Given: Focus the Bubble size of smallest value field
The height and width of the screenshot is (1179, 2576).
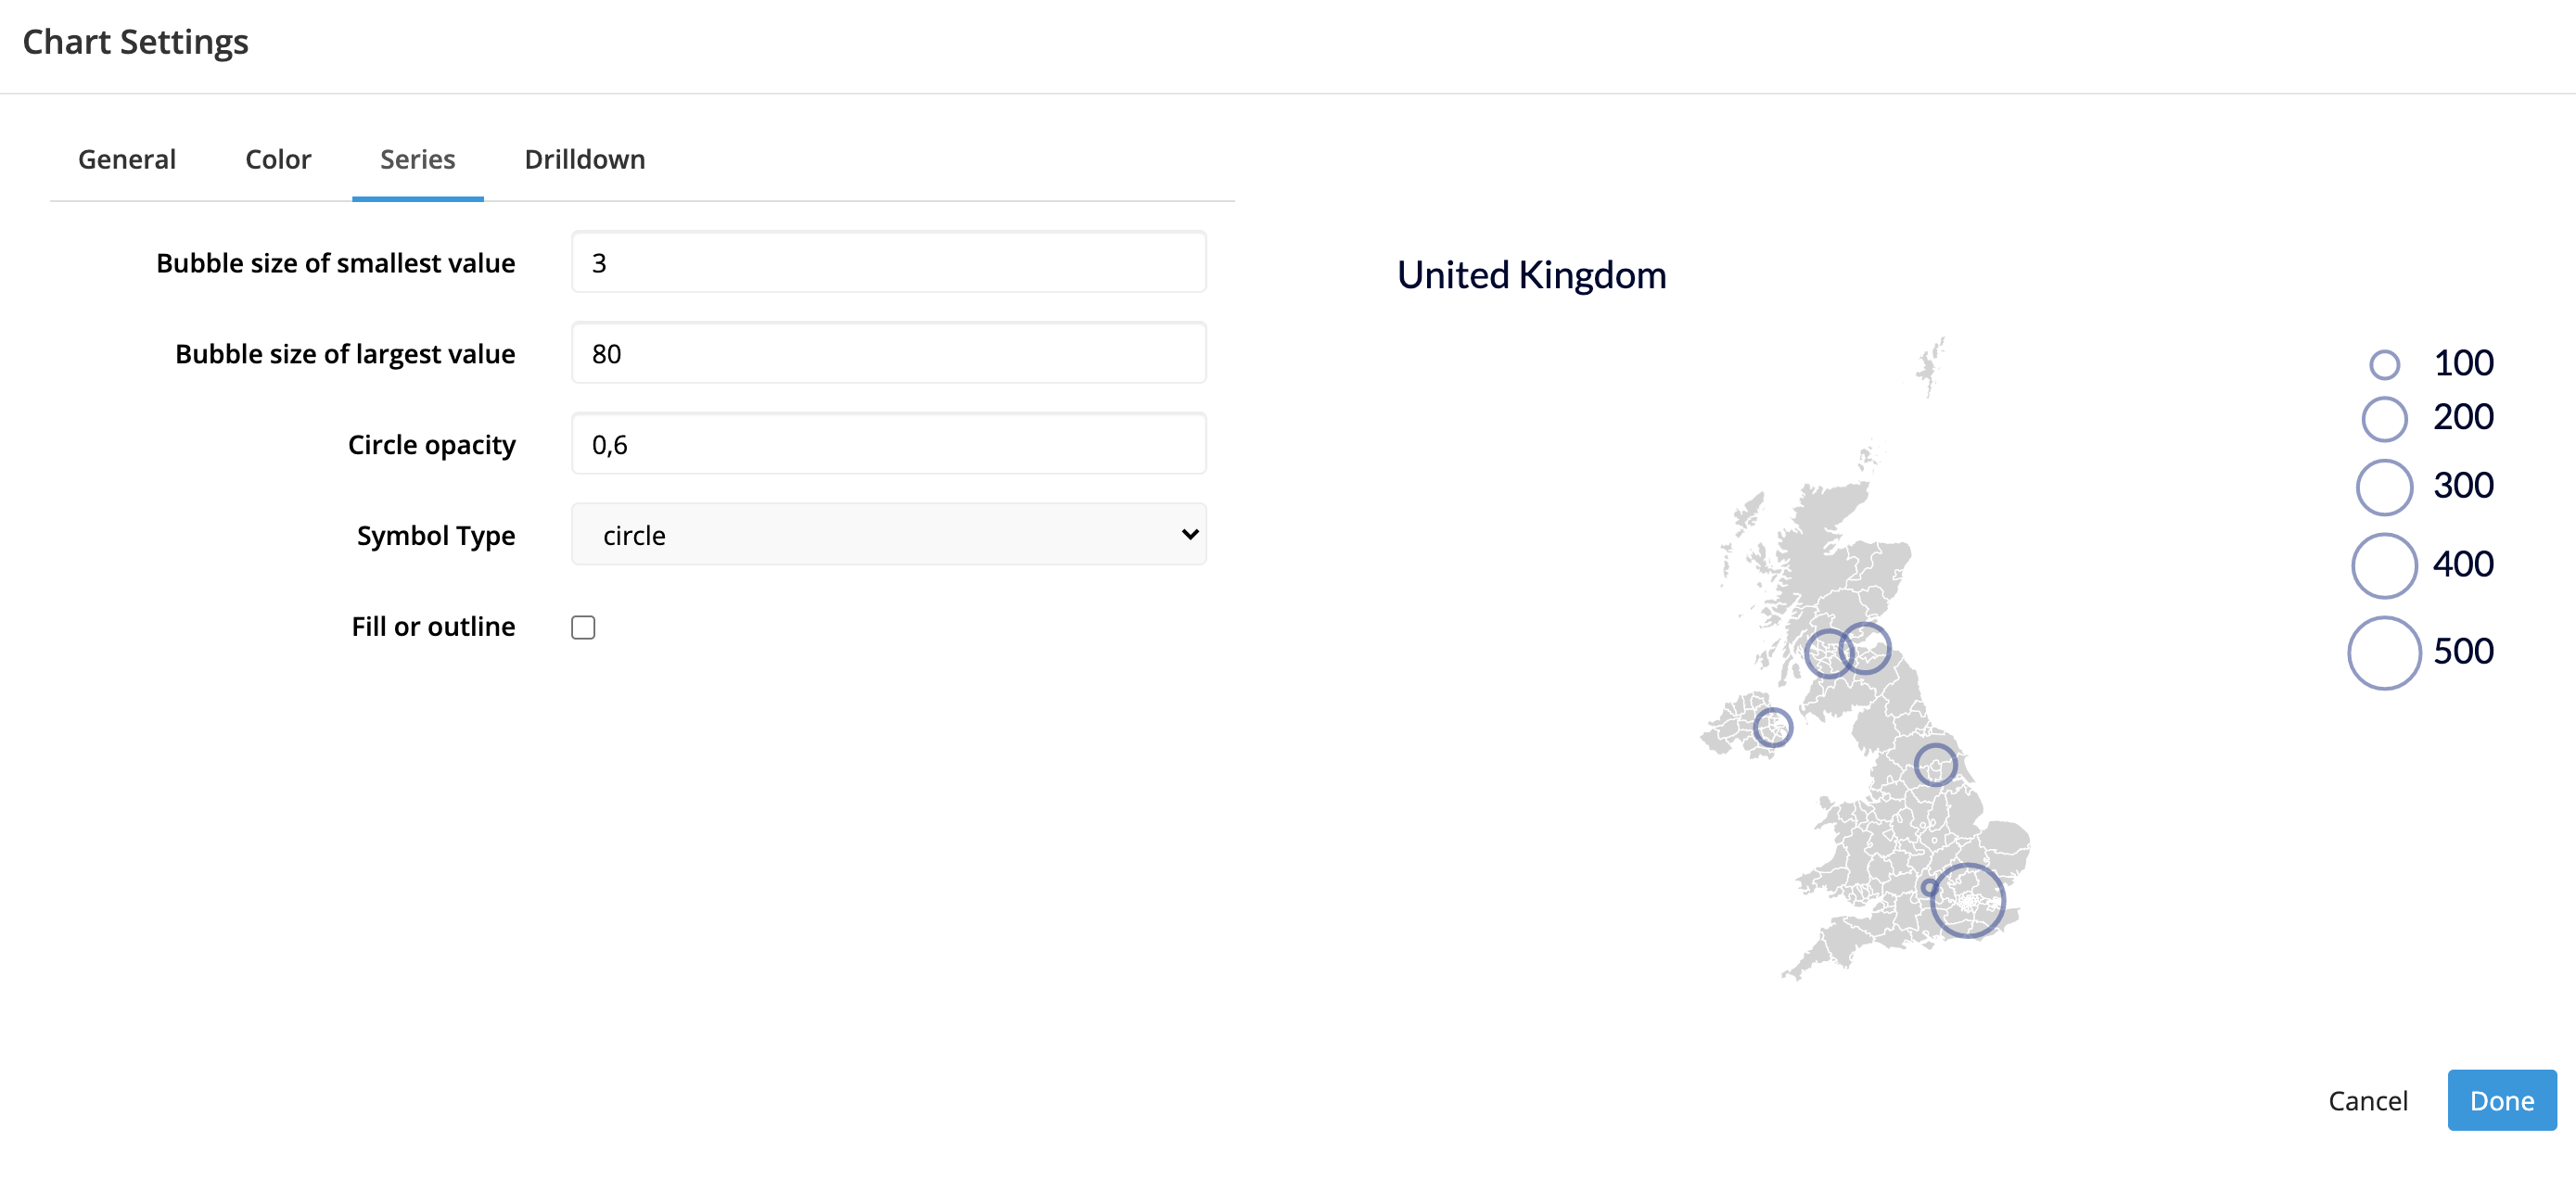Looking at the screenshot, I should [888, 263].
